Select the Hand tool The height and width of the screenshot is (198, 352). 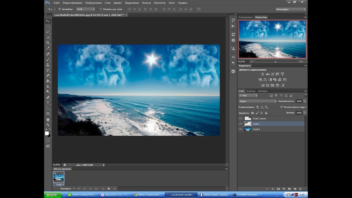48,119
